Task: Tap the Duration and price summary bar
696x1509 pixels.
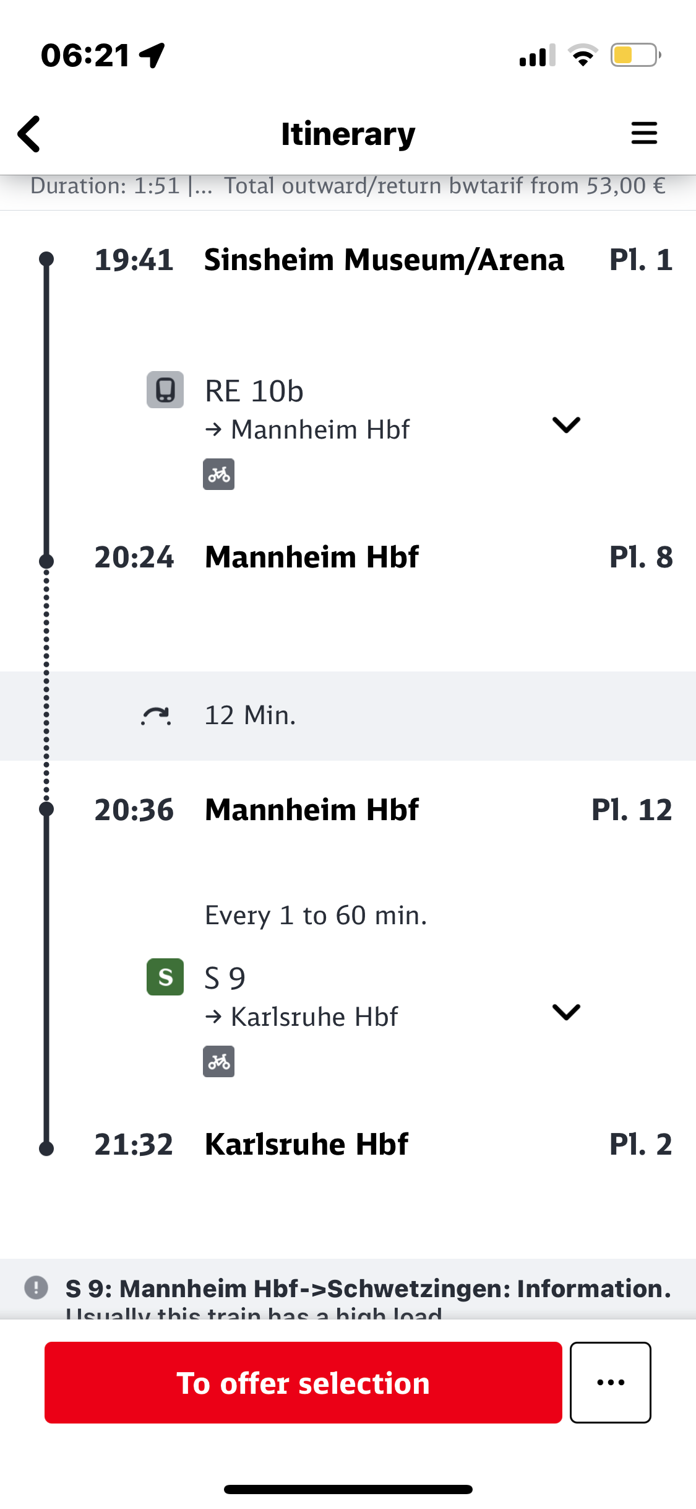Action: coord(348,186)
